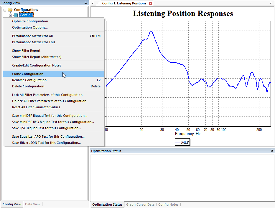
Task: Select Performance Metrics for This
Action: [x=54, y=42]
